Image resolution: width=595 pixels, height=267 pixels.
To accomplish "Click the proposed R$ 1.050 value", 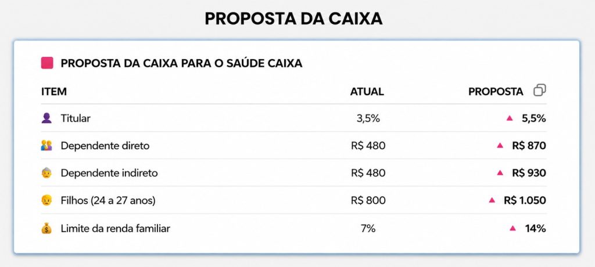I will (x=525, y=201).
